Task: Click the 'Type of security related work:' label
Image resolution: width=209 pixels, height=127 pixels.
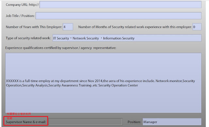Action: [x=28, y=38]
